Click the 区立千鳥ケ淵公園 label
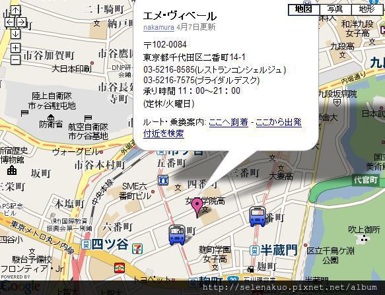 pos(330,255)
